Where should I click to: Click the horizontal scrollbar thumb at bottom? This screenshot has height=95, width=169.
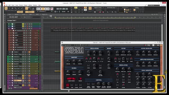tap(69, 91)
